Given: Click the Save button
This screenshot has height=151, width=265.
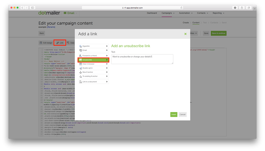Looking at the screenshot, I should [x=206, y=33].
